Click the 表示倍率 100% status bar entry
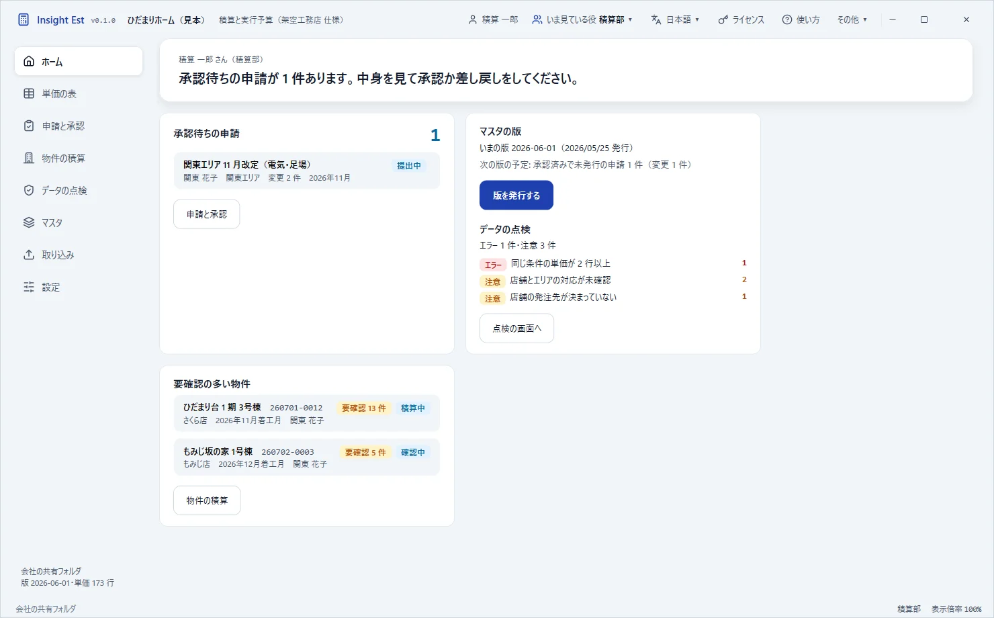Viewport: 994px width, 618px height. tap(956, 609)
